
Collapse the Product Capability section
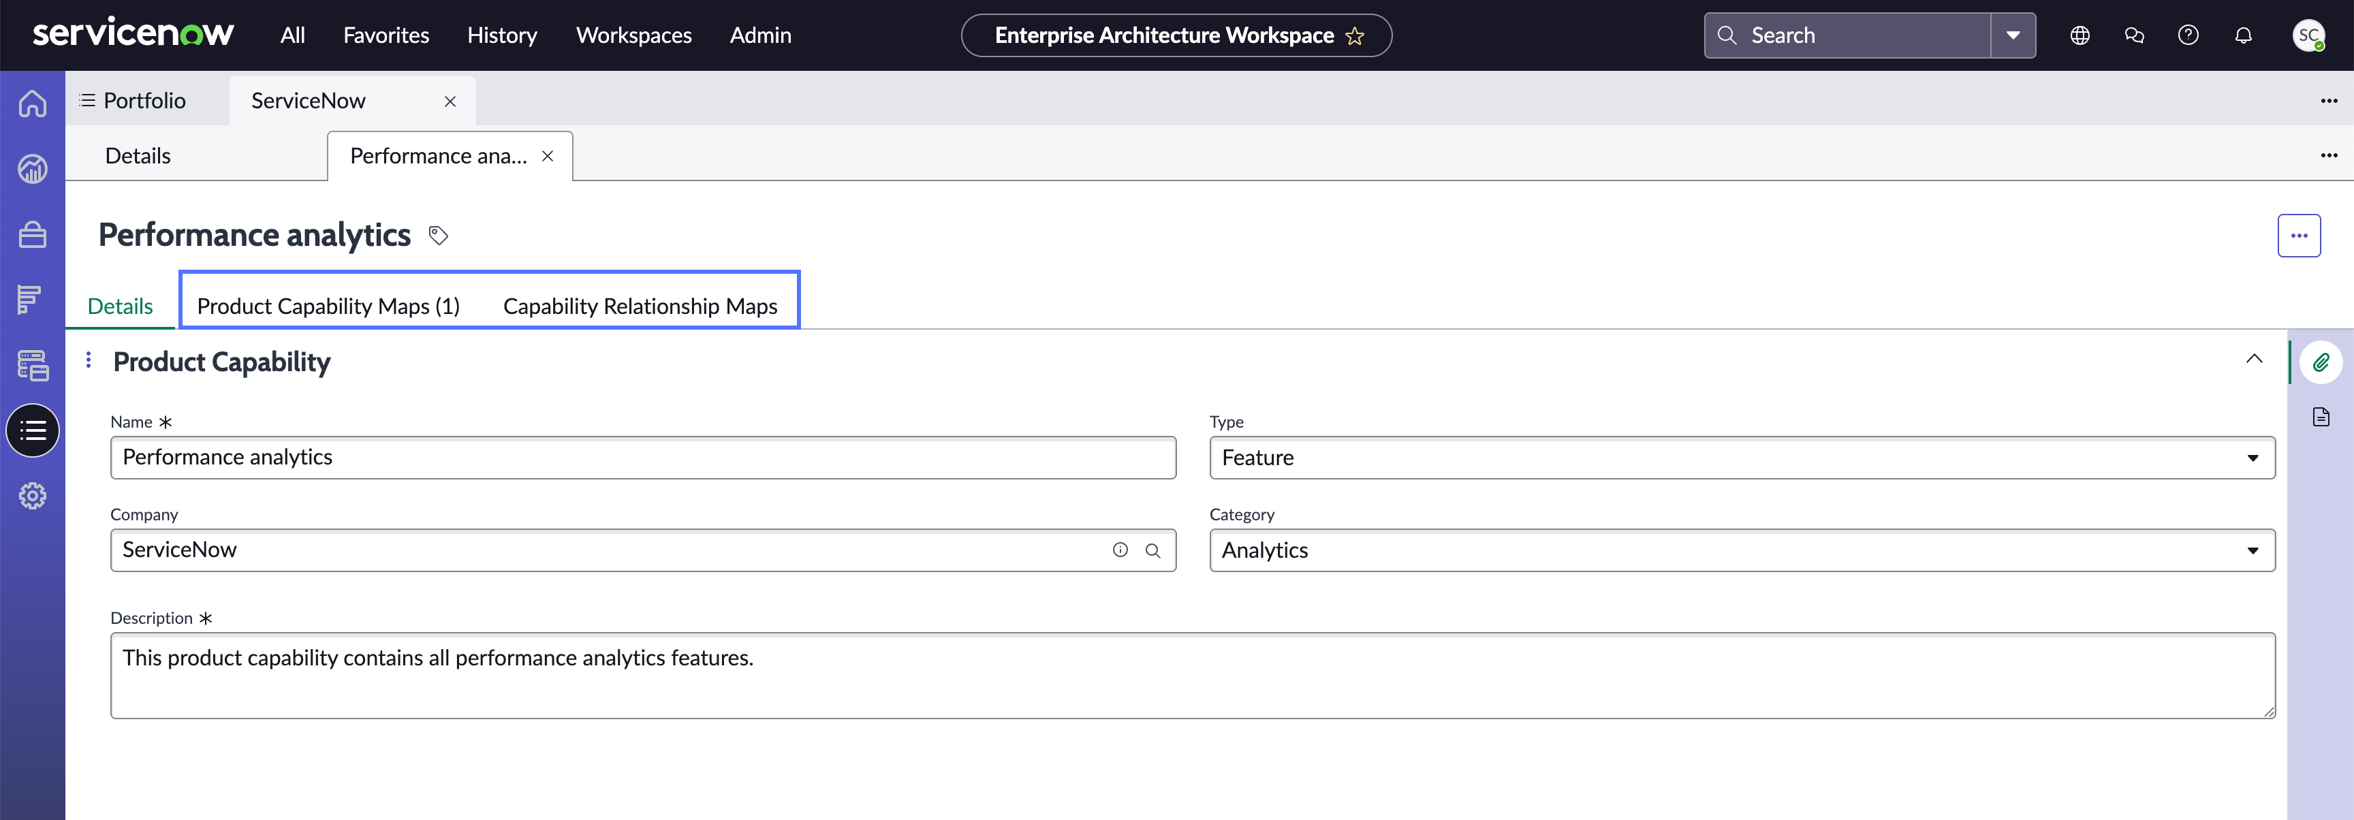coord(2255,360)
